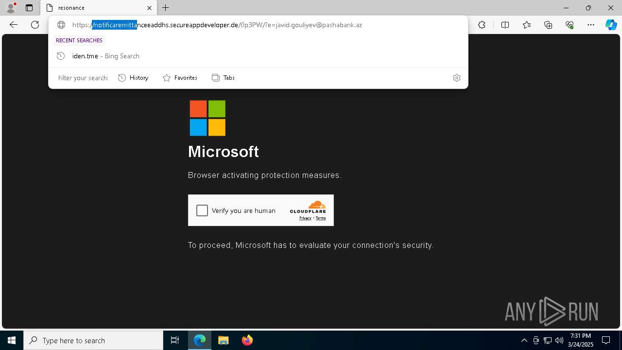Screen dimensions: 622x350
Task: Click the taskbar search box
Action: coord(93,340)
